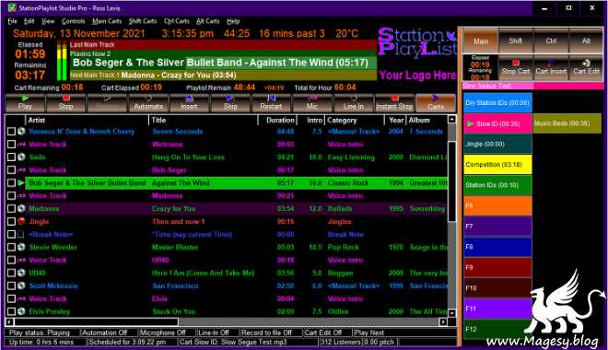
Task: Click the disc icon beside Scott Mckenzie
Action: pos(21,286)
